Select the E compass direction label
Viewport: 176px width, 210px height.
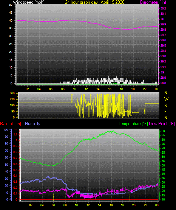pyautogui.click(x=165, y=111)
